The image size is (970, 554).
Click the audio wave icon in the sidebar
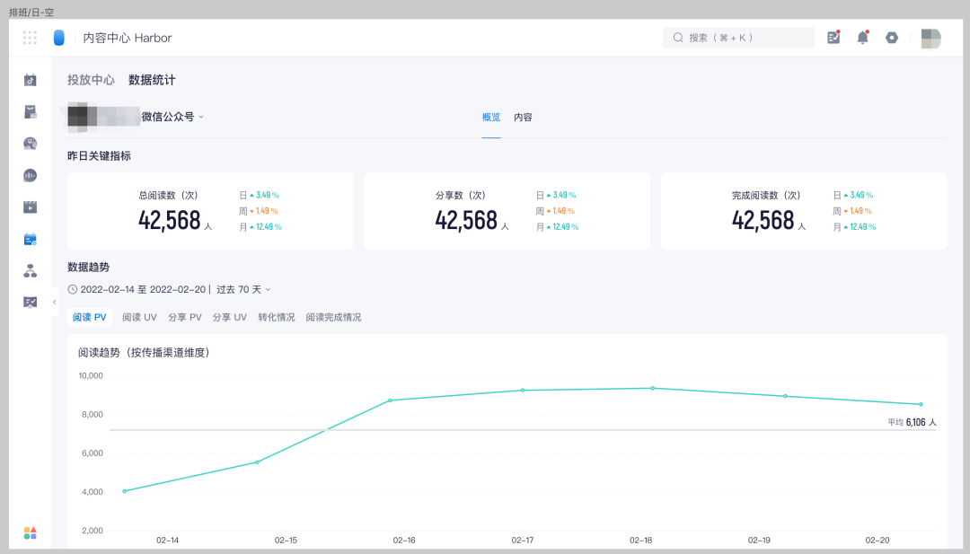(x=31, y=175)
